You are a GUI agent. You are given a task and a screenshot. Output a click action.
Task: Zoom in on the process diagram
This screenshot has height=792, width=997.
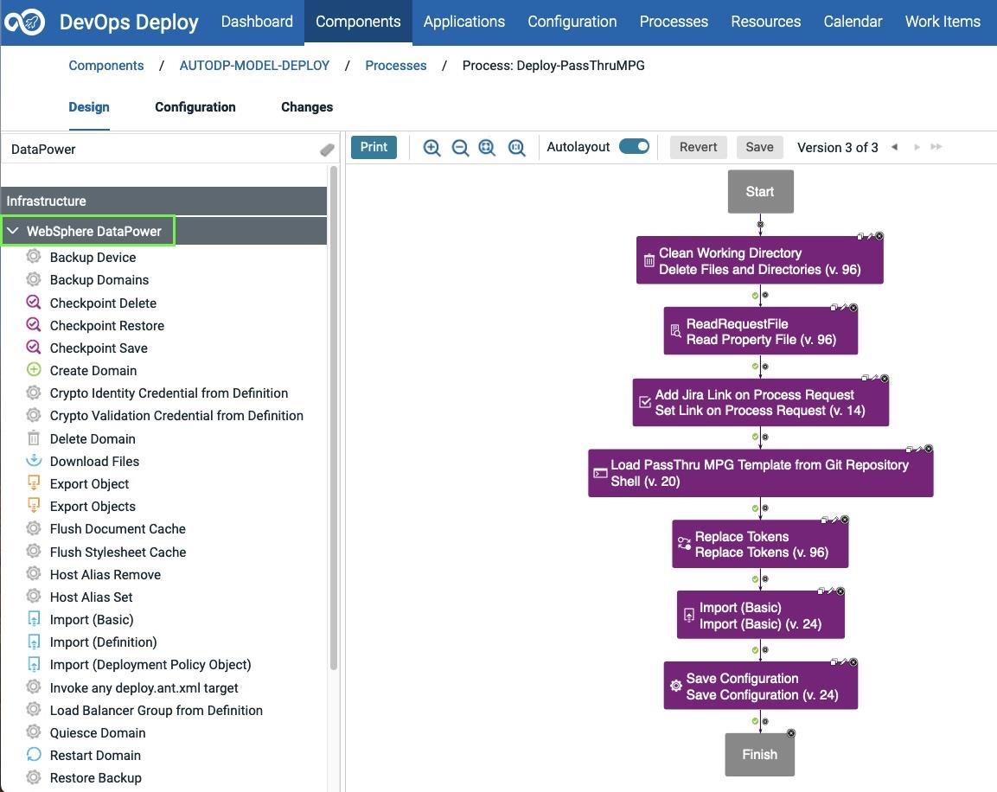pos(431,147)
